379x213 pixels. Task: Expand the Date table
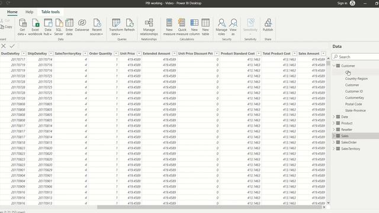tap(334, 117)
